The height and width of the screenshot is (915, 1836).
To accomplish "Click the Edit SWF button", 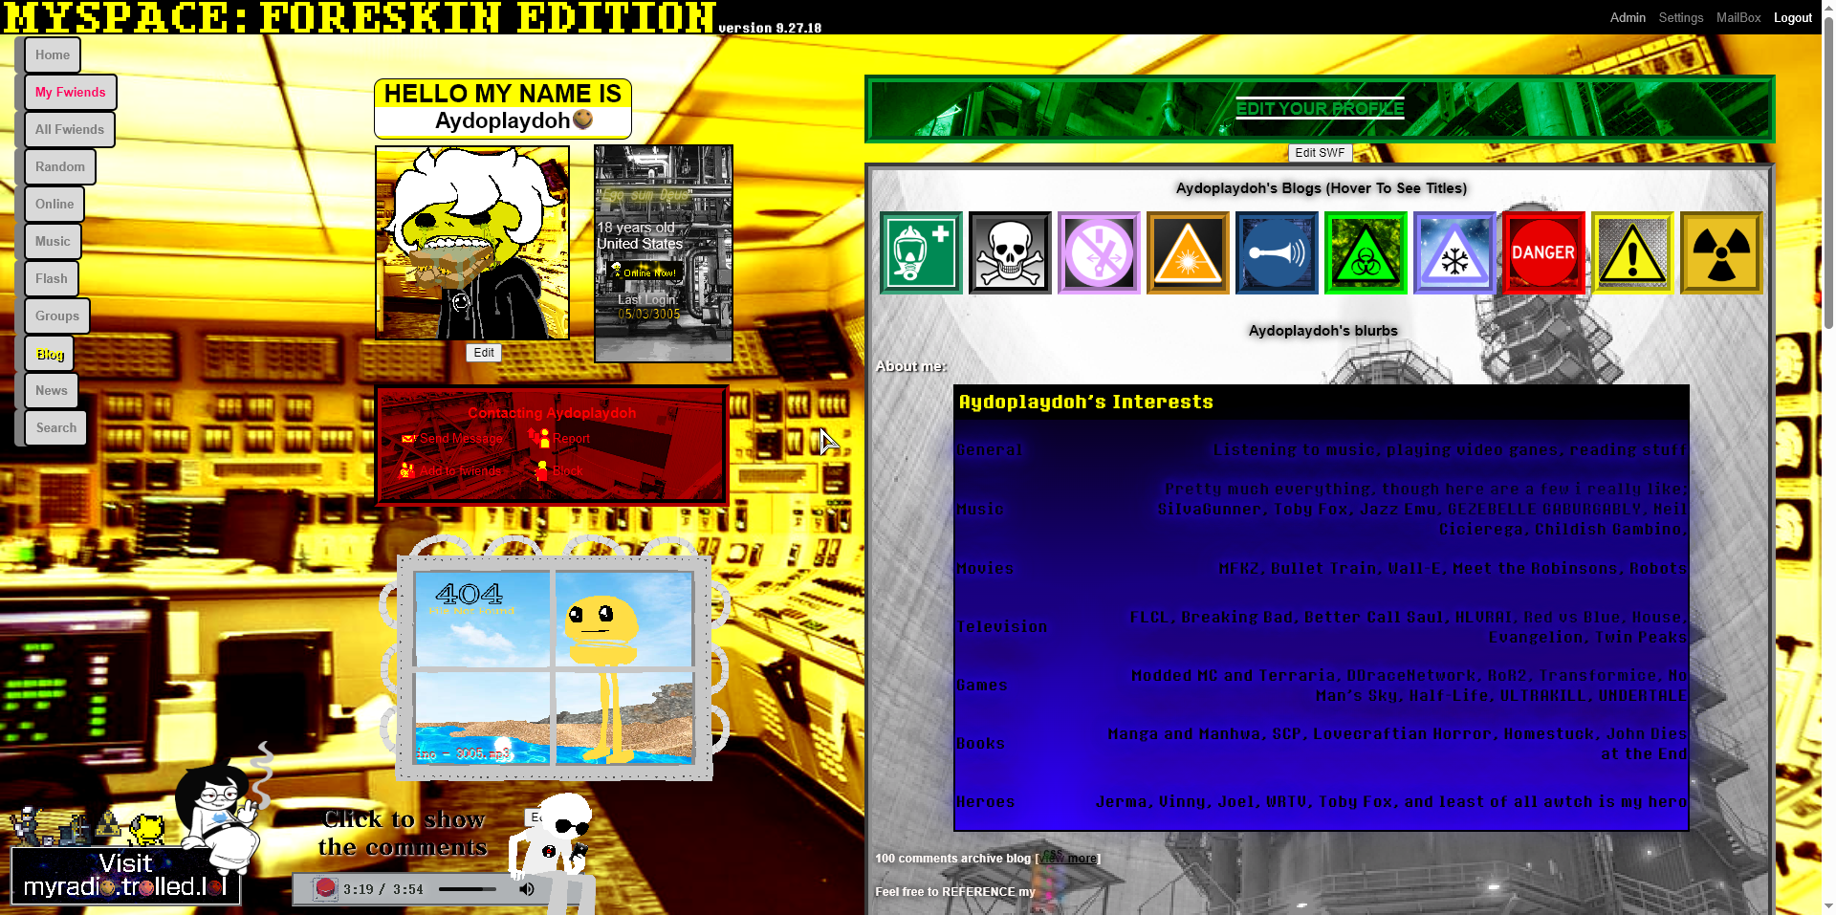I will [1320, 153].
